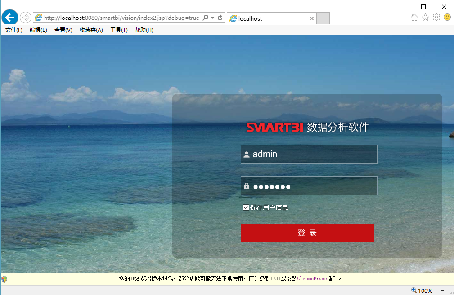Click the address bar URL text

point(121,18)
